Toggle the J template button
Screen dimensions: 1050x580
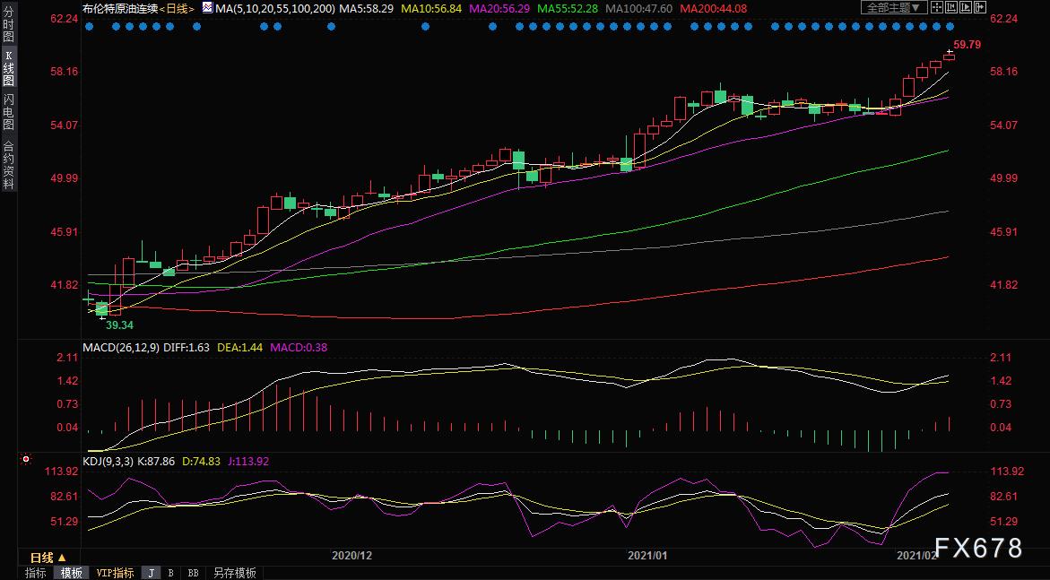click(x=151, y=573)
